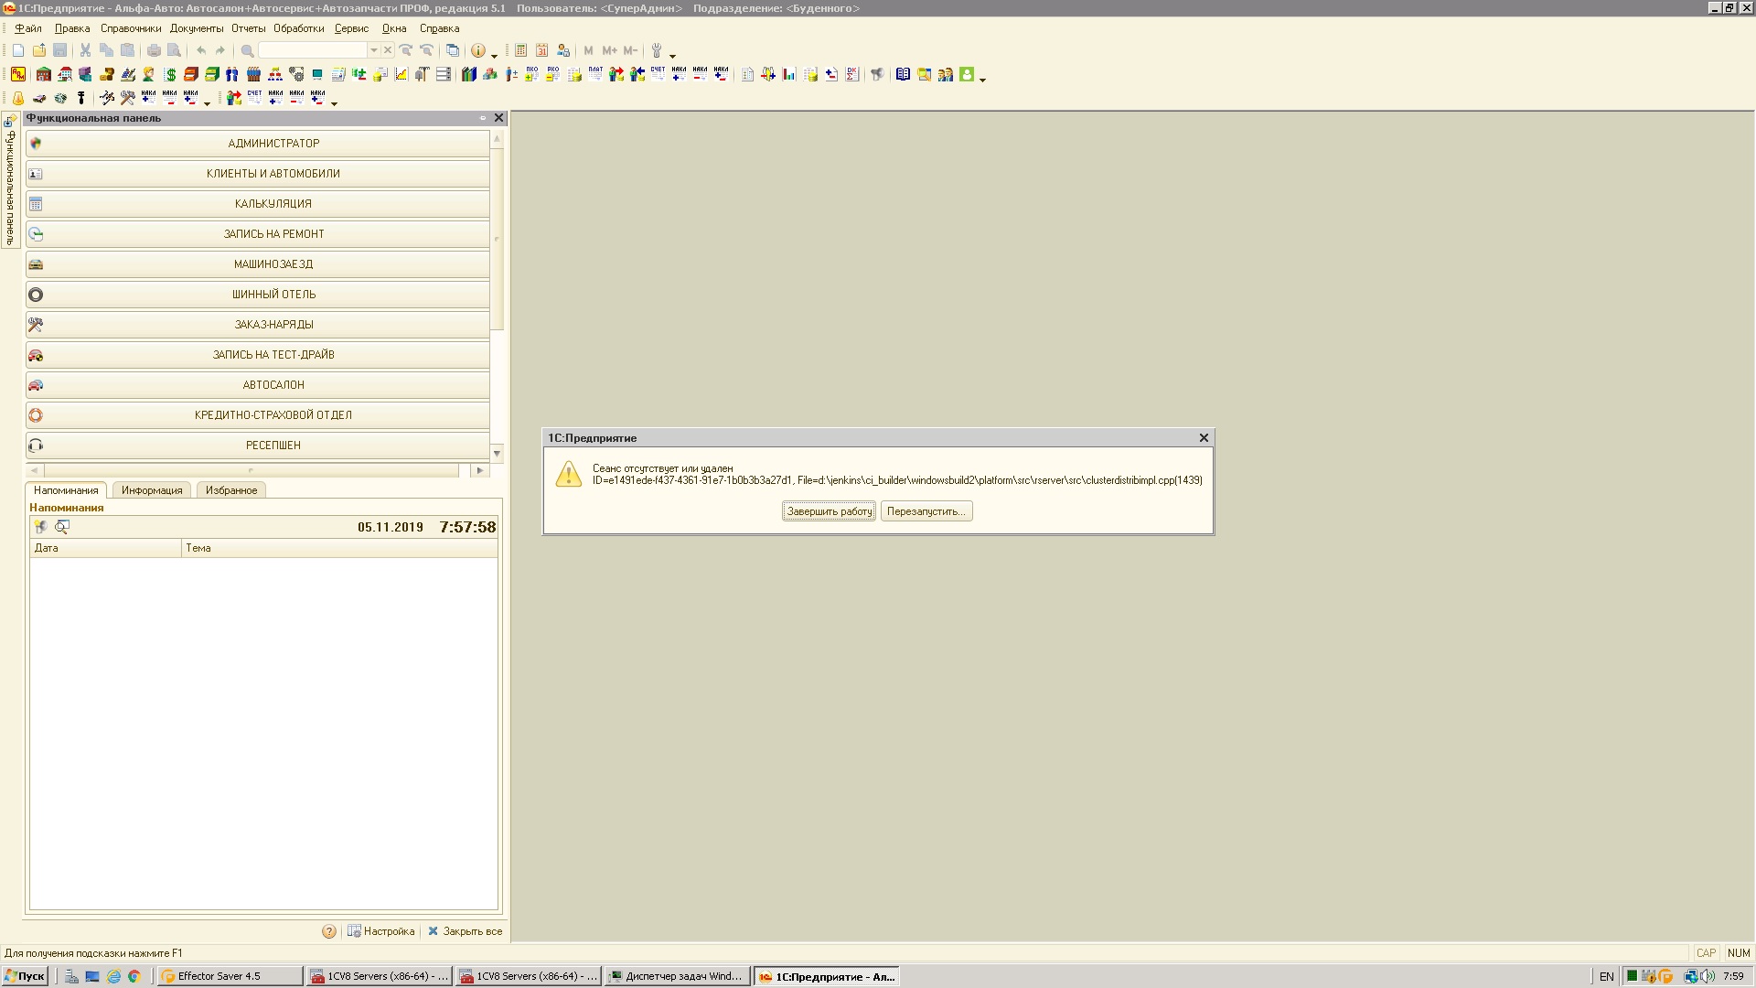Switch to the Избранное tab
The image size is (1756, 988).
(x=231, y=490)
